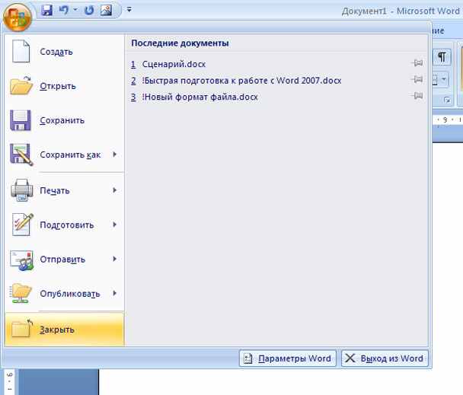Open the paragraph group dialog launcher
Screen dimensions: 463x395
click(x=447, y=100)
